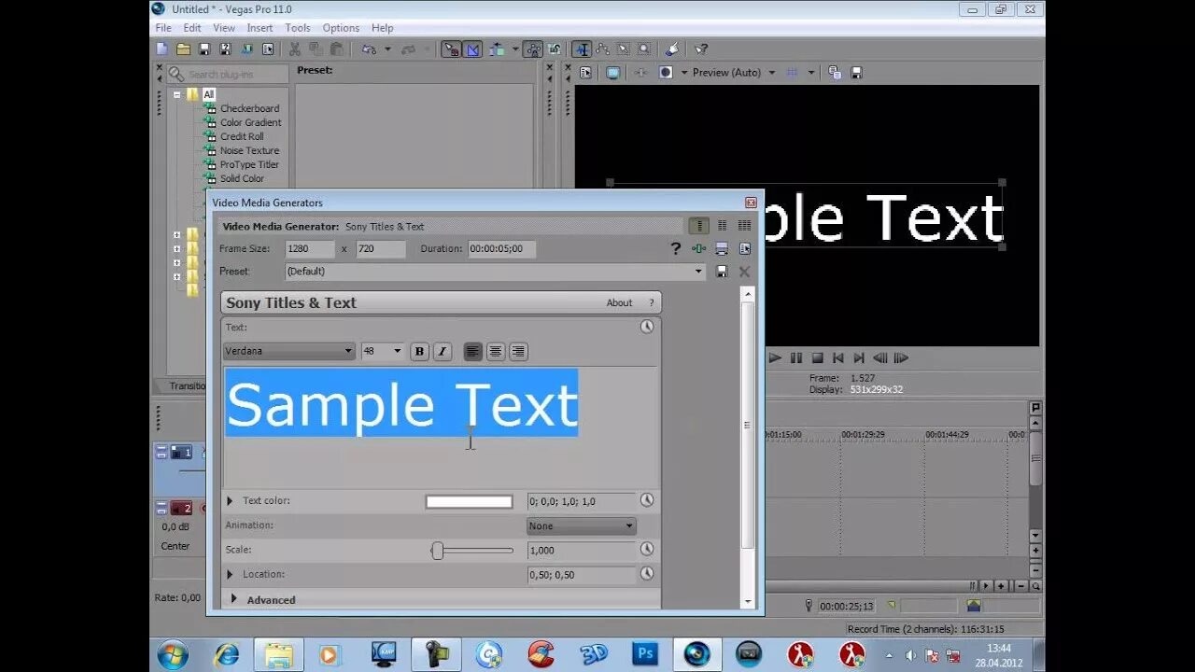Open the Tools menu
Viewport: 1195px width, 672px height.
pyautogui.click(x=298, y=27)
